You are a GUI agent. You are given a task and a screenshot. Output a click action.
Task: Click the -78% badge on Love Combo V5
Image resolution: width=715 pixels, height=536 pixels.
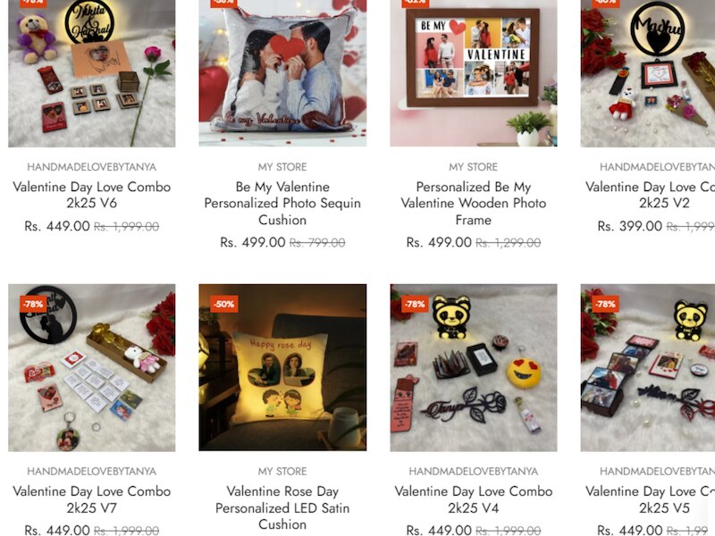click(605, 304)
